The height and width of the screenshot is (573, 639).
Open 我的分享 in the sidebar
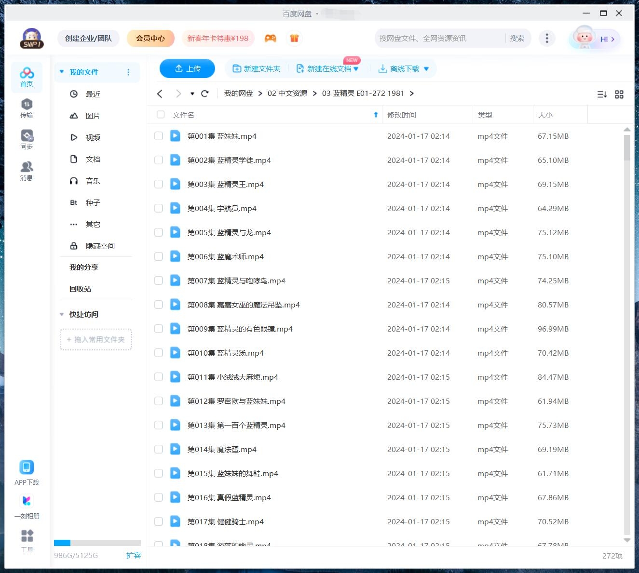(83, 267)
